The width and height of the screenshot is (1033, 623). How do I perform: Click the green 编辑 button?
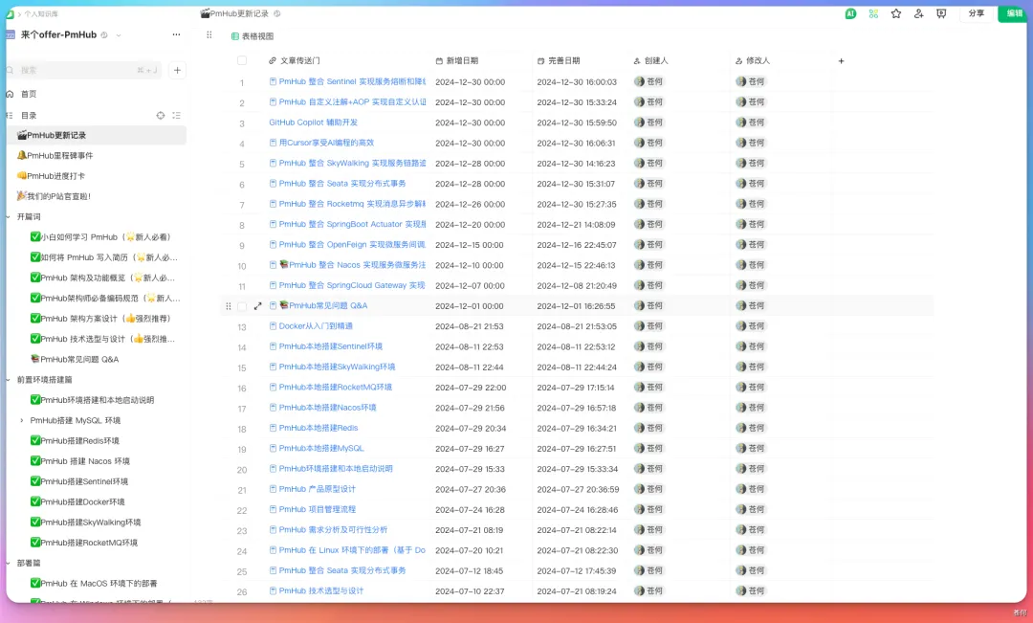[x=1014, y=13]
